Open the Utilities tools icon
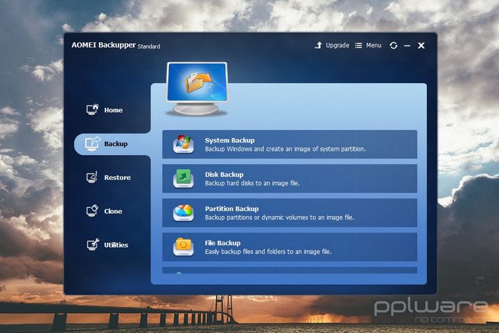This screenshot has width=499, height=333. 92,245
